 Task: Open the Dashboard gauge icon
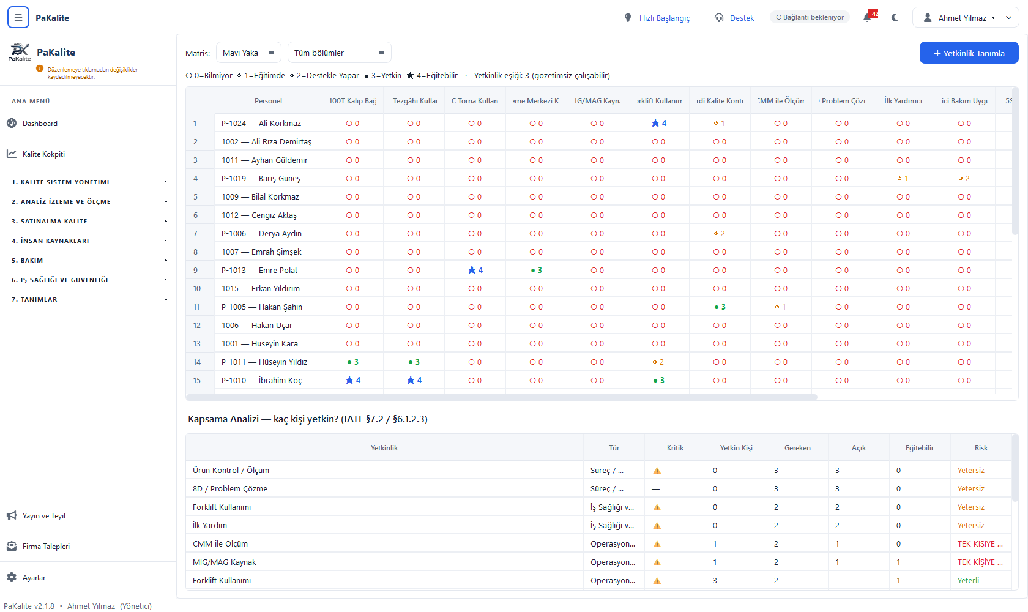12,123
